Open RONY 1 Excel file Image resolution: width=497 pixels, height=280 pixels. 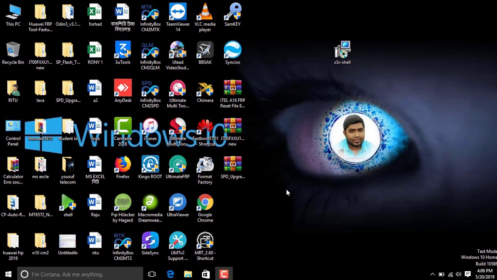(x=95, y=53)
